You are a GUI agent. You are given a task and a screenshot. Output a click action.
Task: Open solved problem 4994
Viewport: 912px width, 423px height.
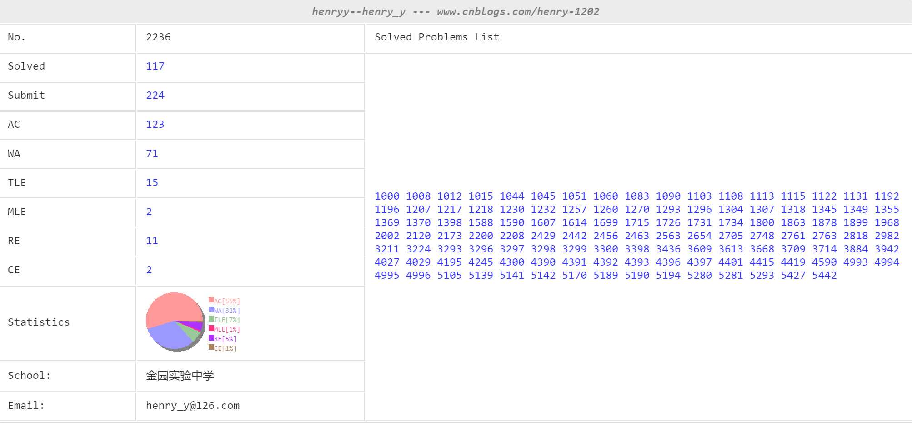[x=887, y=262]
